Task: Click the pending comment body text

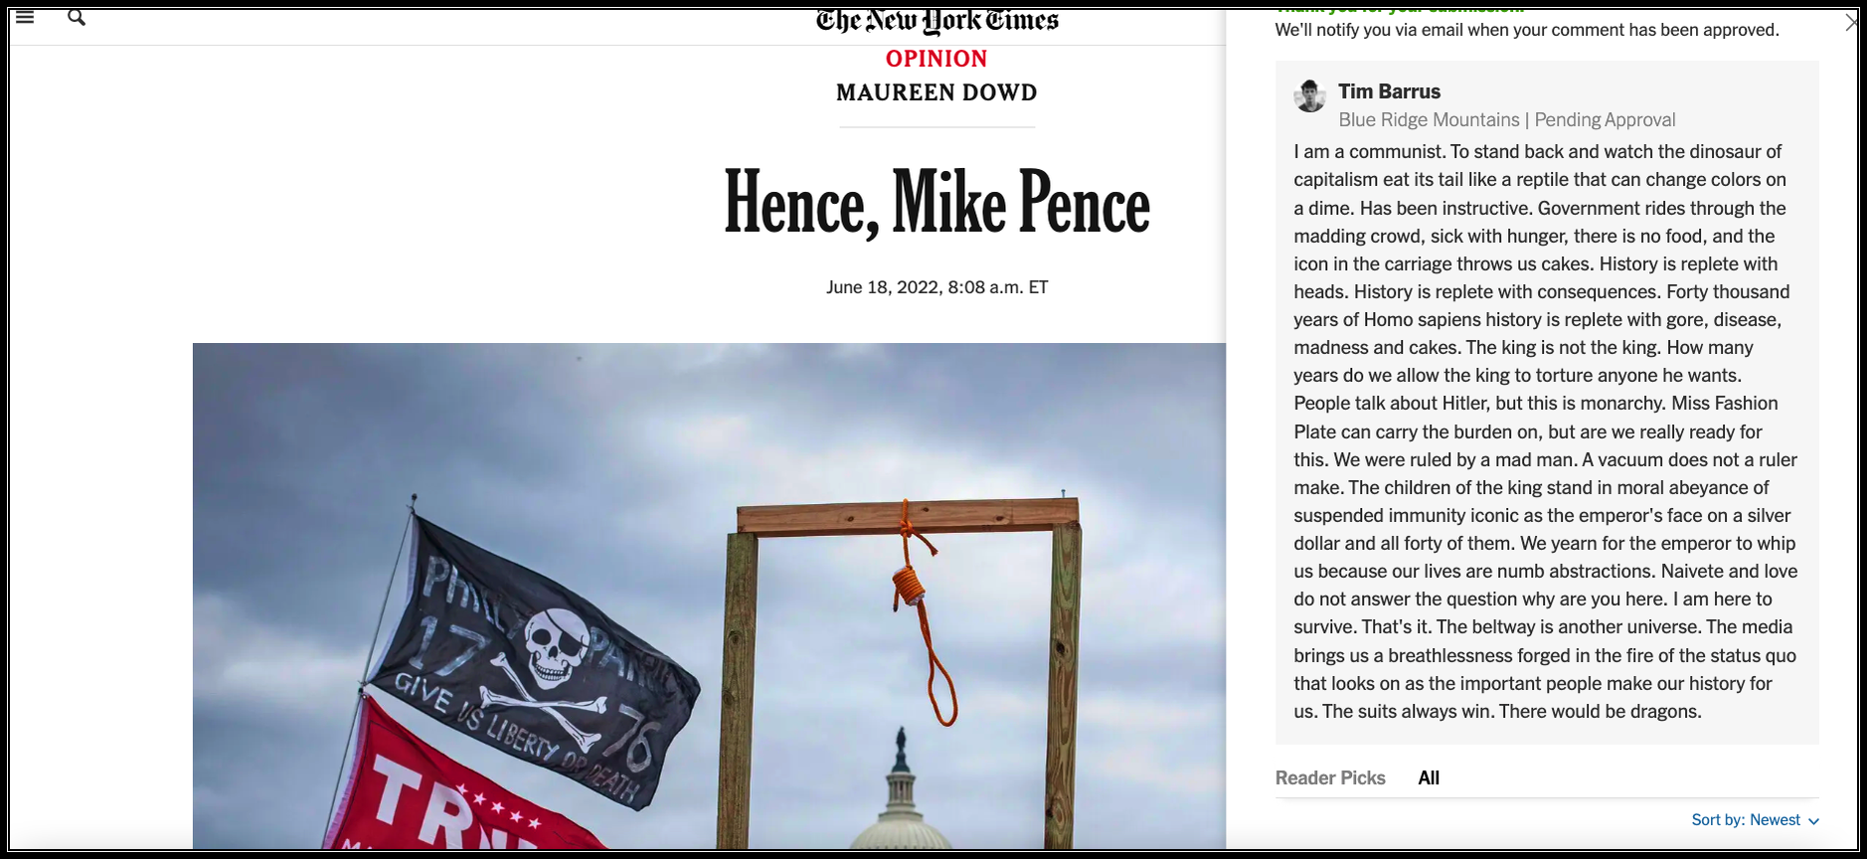Action: (1546, 431)
